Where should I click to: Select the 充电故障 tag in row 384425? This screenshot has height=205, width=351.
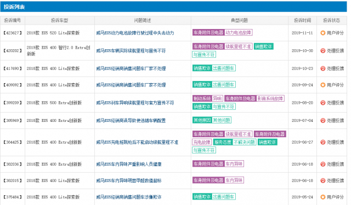click(201, 142)
